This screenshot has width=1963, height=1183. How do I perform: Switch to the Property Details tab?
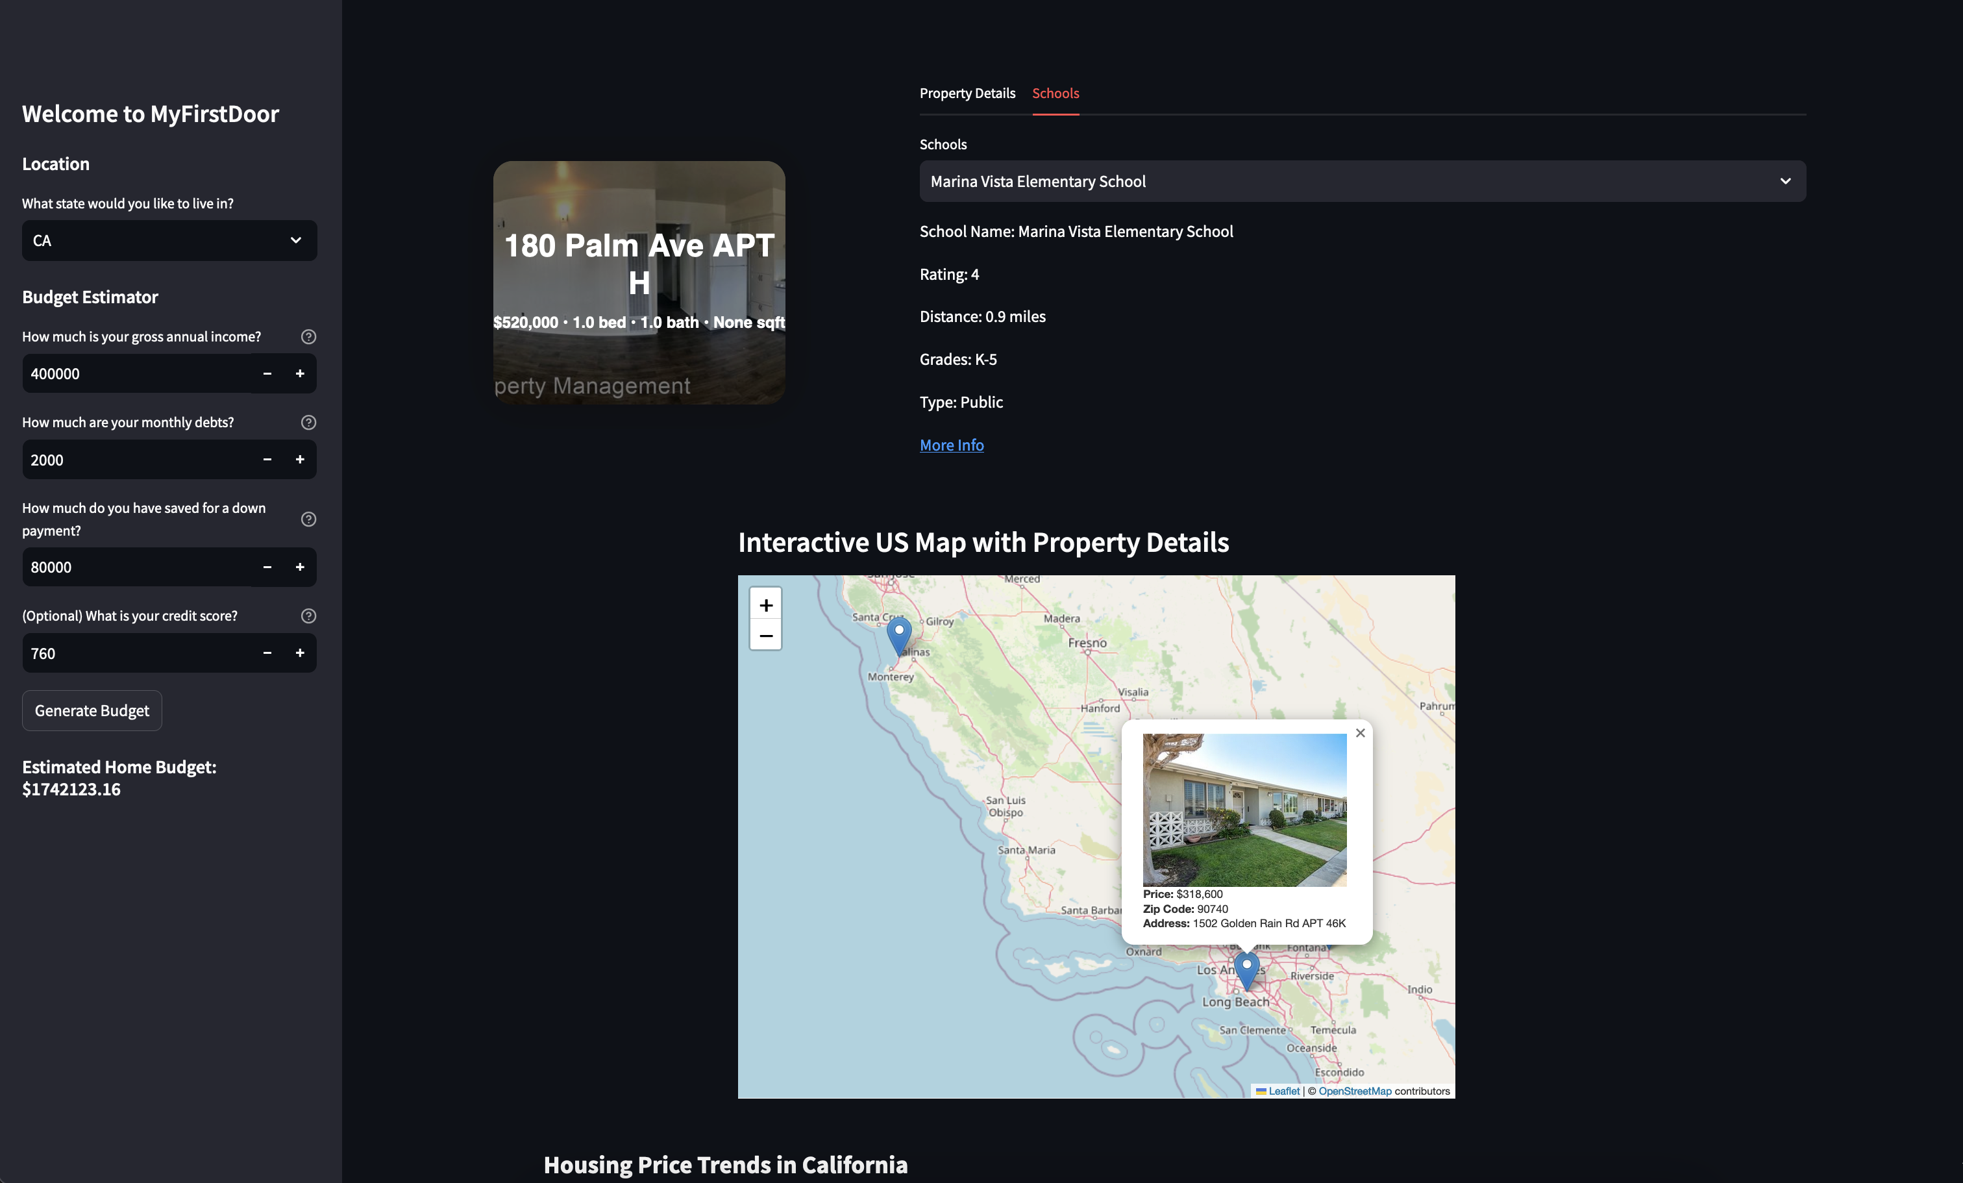tap(967, 93)
